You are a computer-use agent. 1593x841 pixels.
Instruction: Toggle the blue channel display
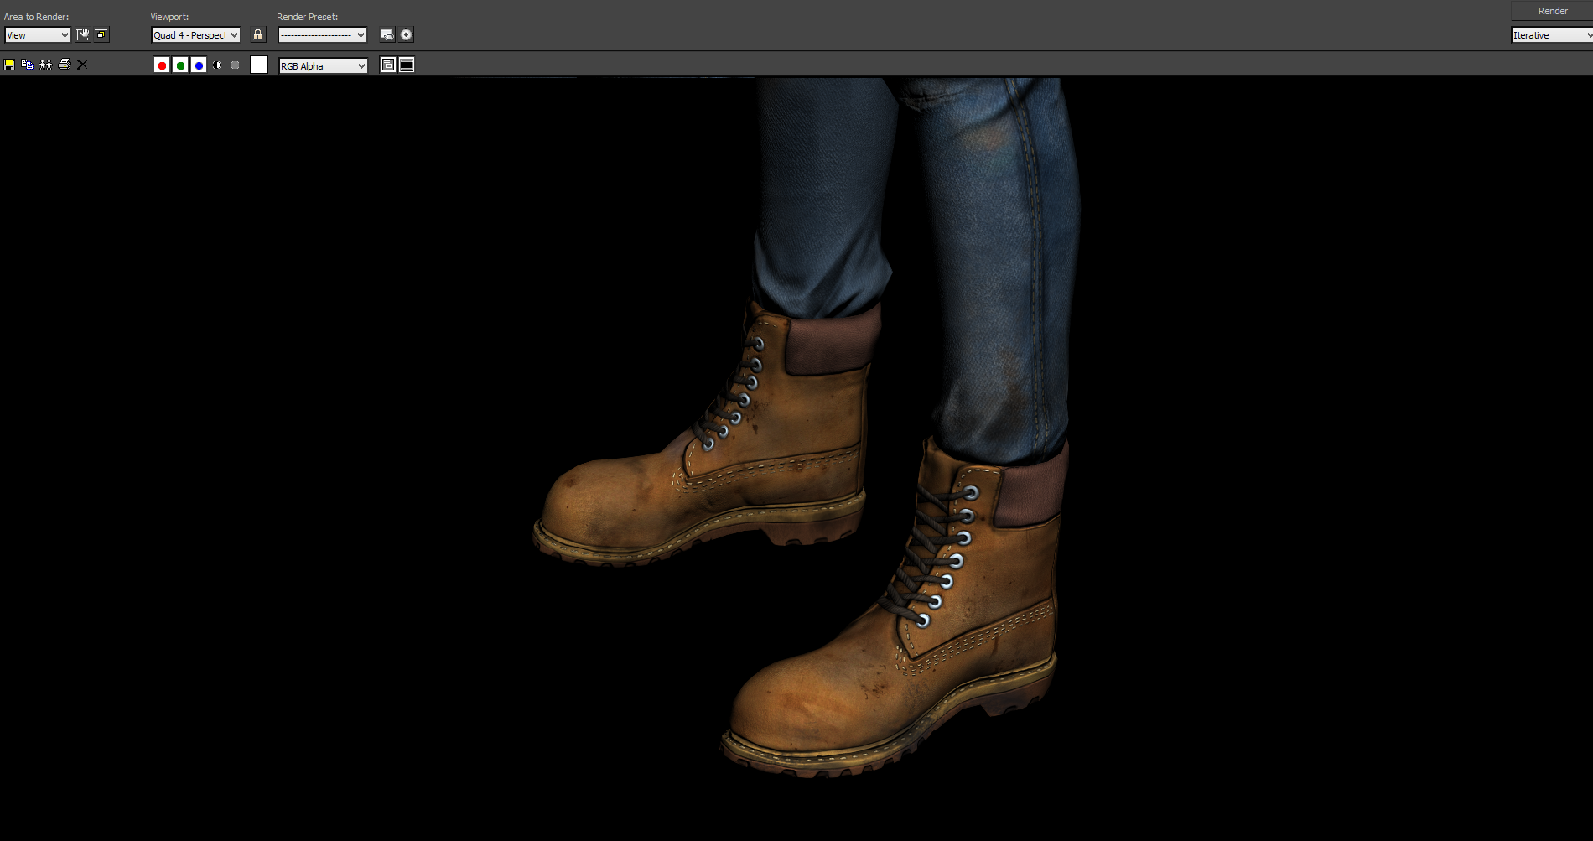pos(199,65)
